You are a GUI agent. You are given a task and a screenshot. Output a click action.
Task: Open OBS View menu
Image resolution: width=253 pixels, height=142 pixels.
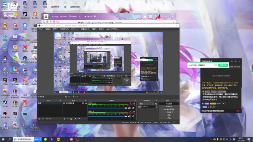click(x=55, y=29)
